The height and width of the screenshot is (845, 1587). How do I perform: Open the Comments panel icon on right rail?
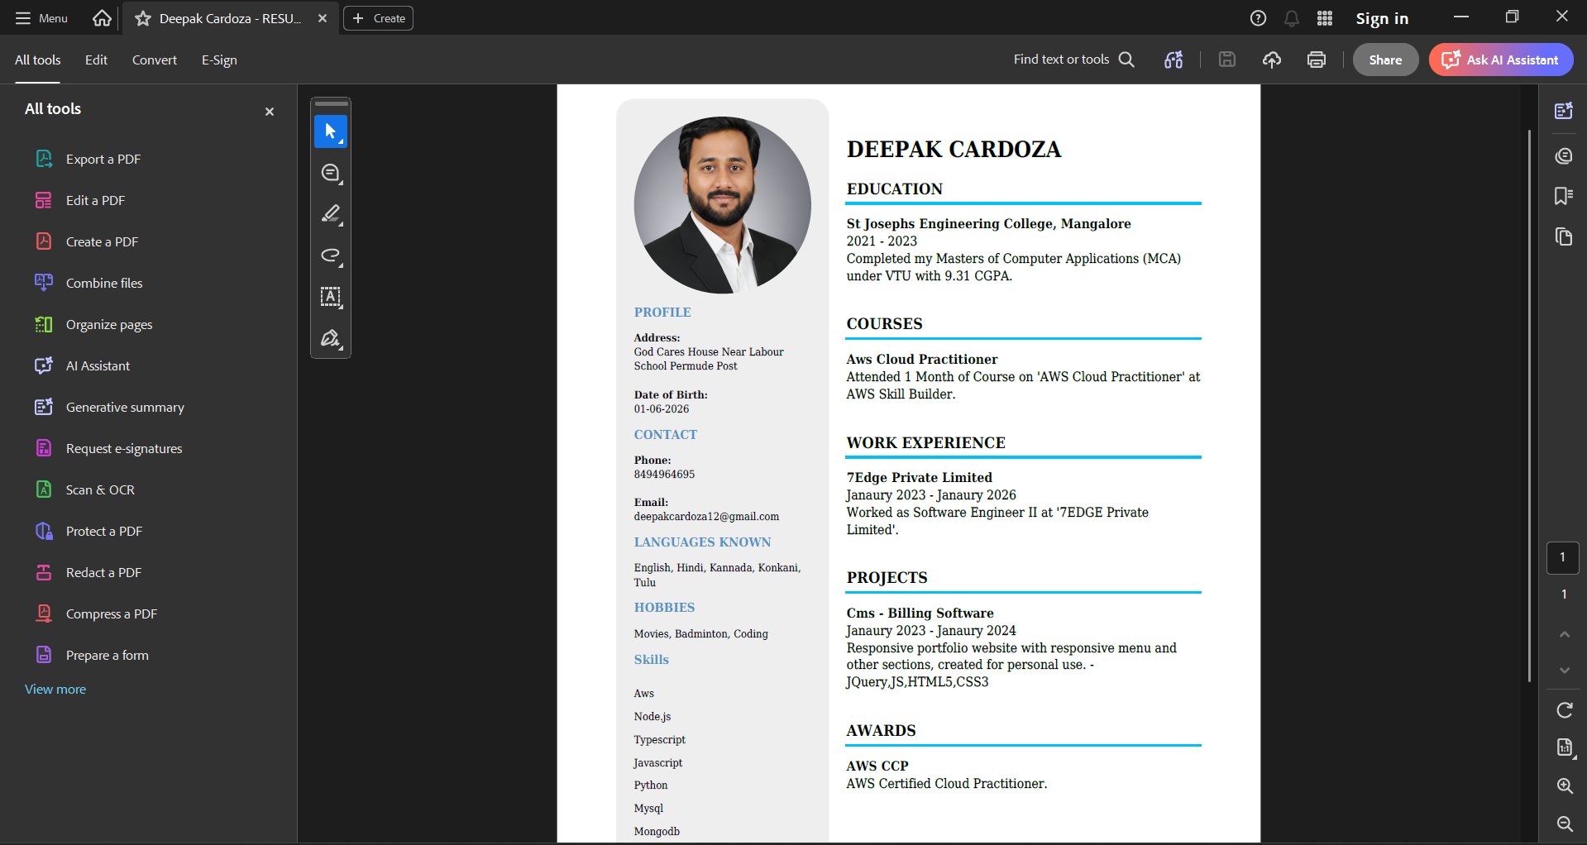pos(1564,156)
